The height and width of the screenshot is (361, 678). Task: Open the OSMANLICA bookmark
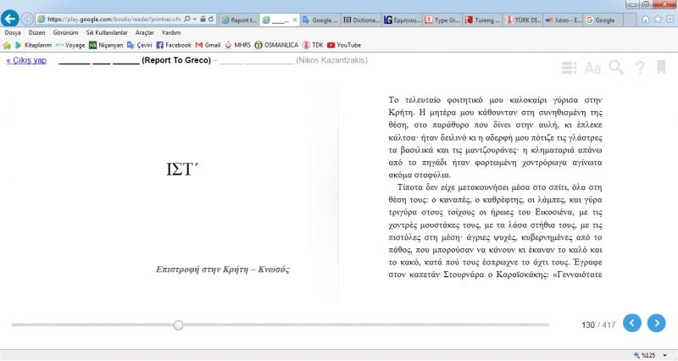(x=276, y=45)
